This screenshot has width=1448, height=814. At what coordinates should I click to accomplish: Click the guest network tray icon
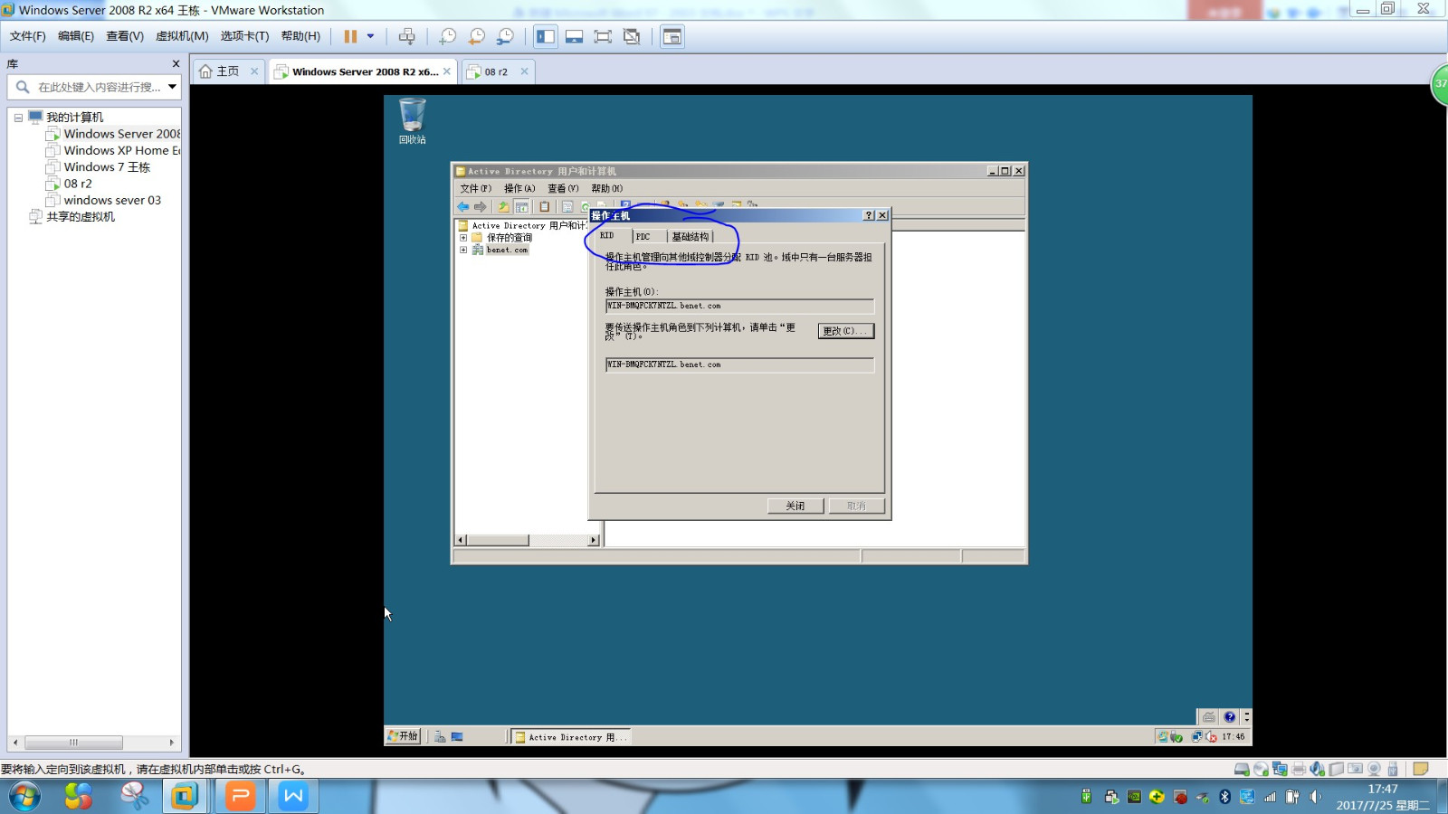1197,736
